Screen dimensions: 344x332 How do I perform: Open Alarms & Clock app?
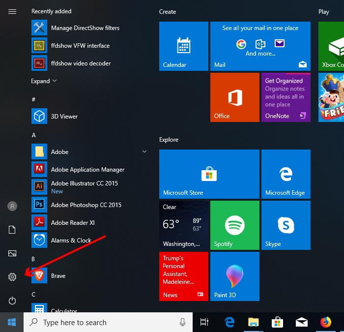click(x=90, y=240)
